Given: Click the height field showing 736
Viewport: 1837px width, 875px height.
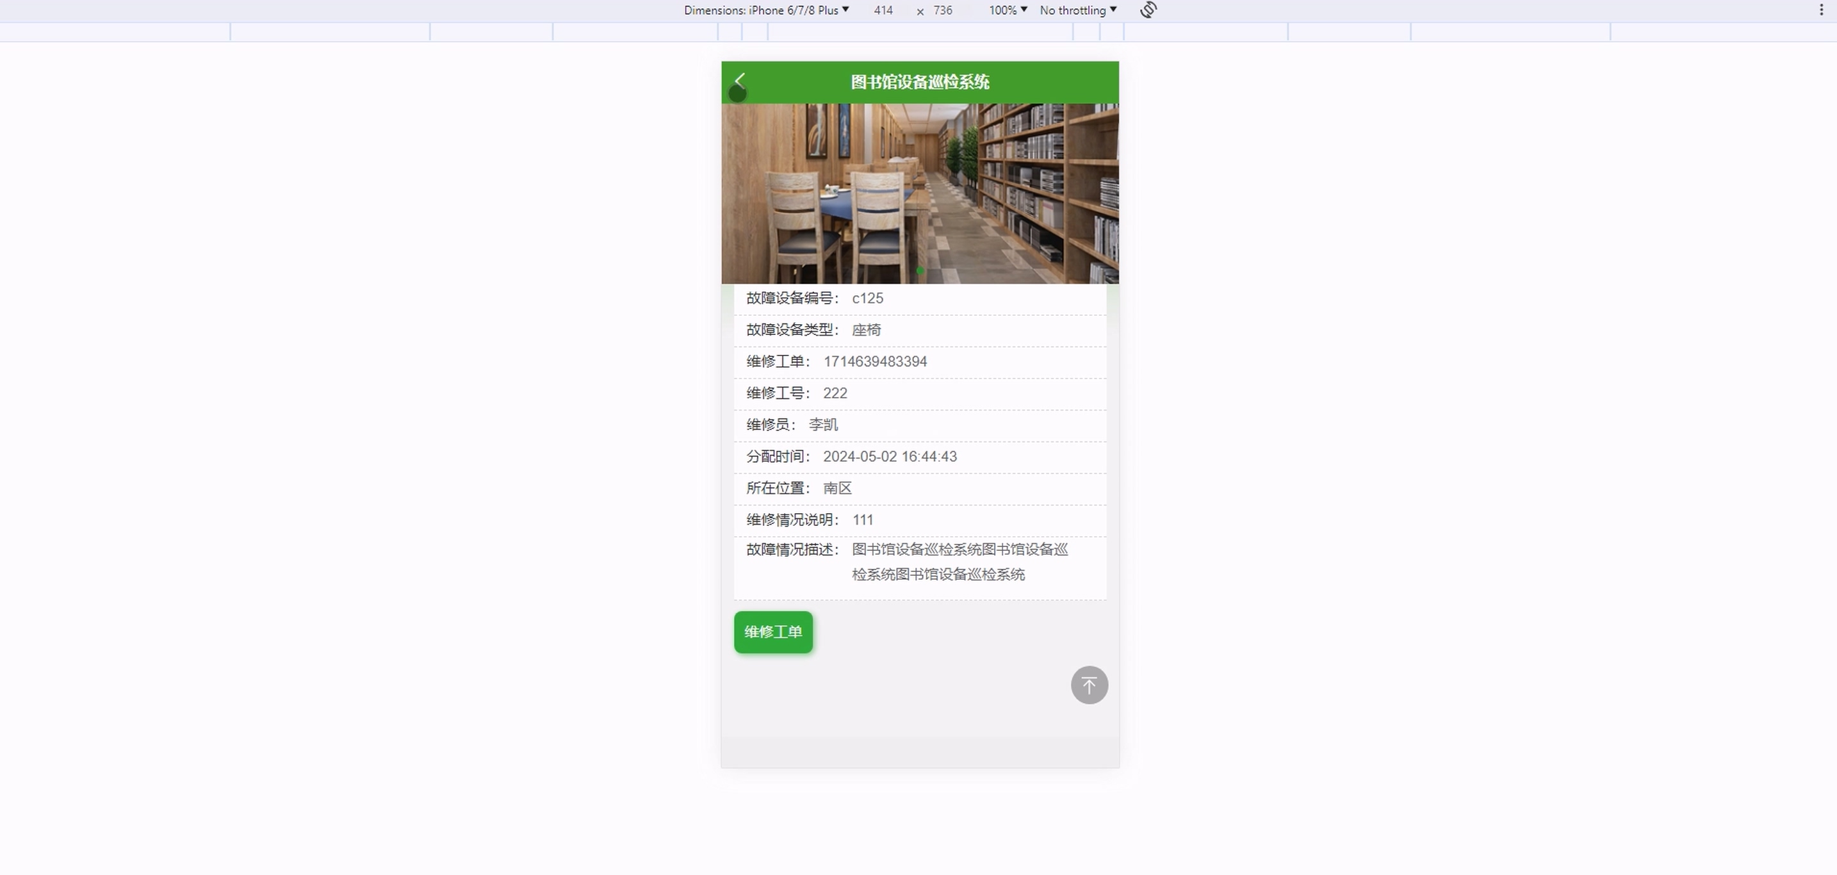Looking at the screenshot, I should pyautogui.click(x=942, y=10).
